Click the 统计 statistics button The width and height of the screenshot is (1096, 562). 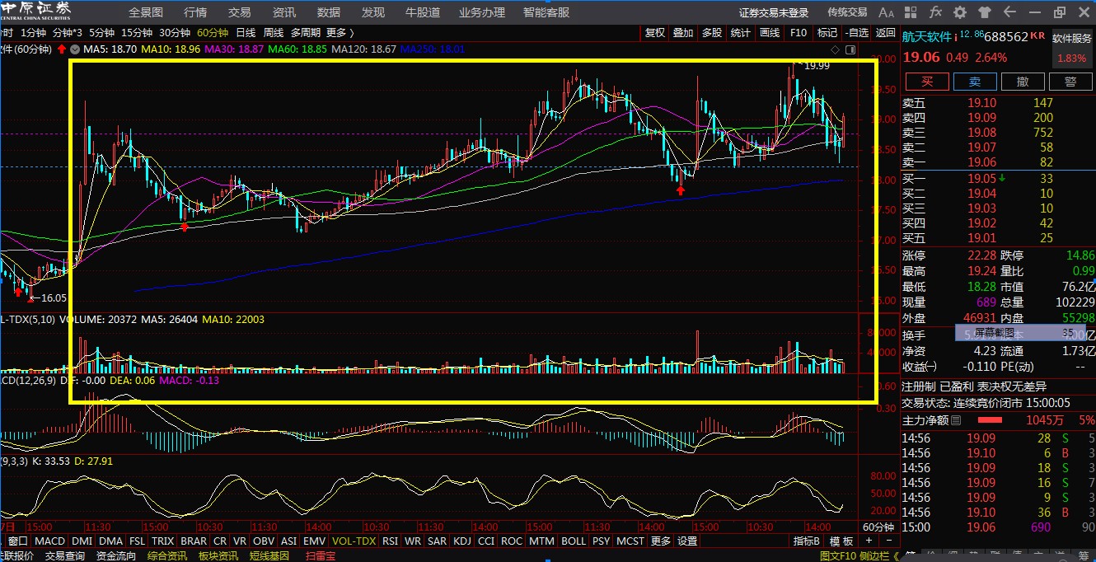pos(741,33)
